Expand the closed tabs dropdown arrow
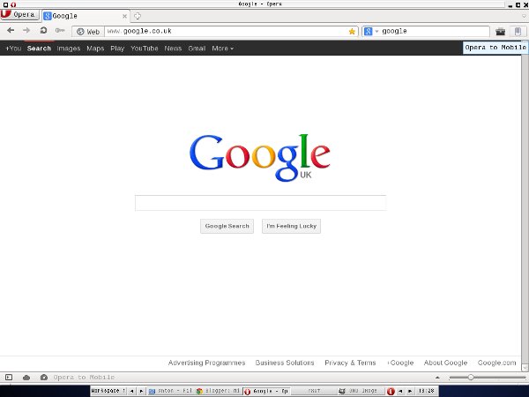 pyautogui.click(x=525, y=16)
